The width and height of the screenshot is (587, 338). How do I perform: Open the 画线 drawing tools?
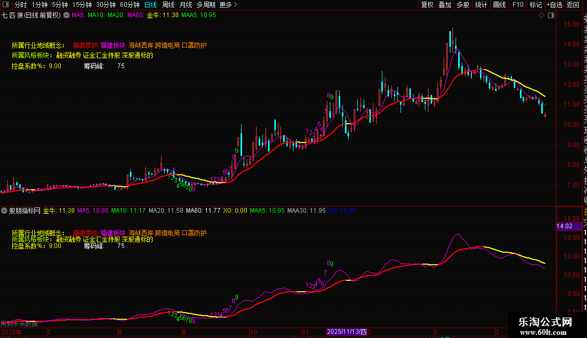499,5
